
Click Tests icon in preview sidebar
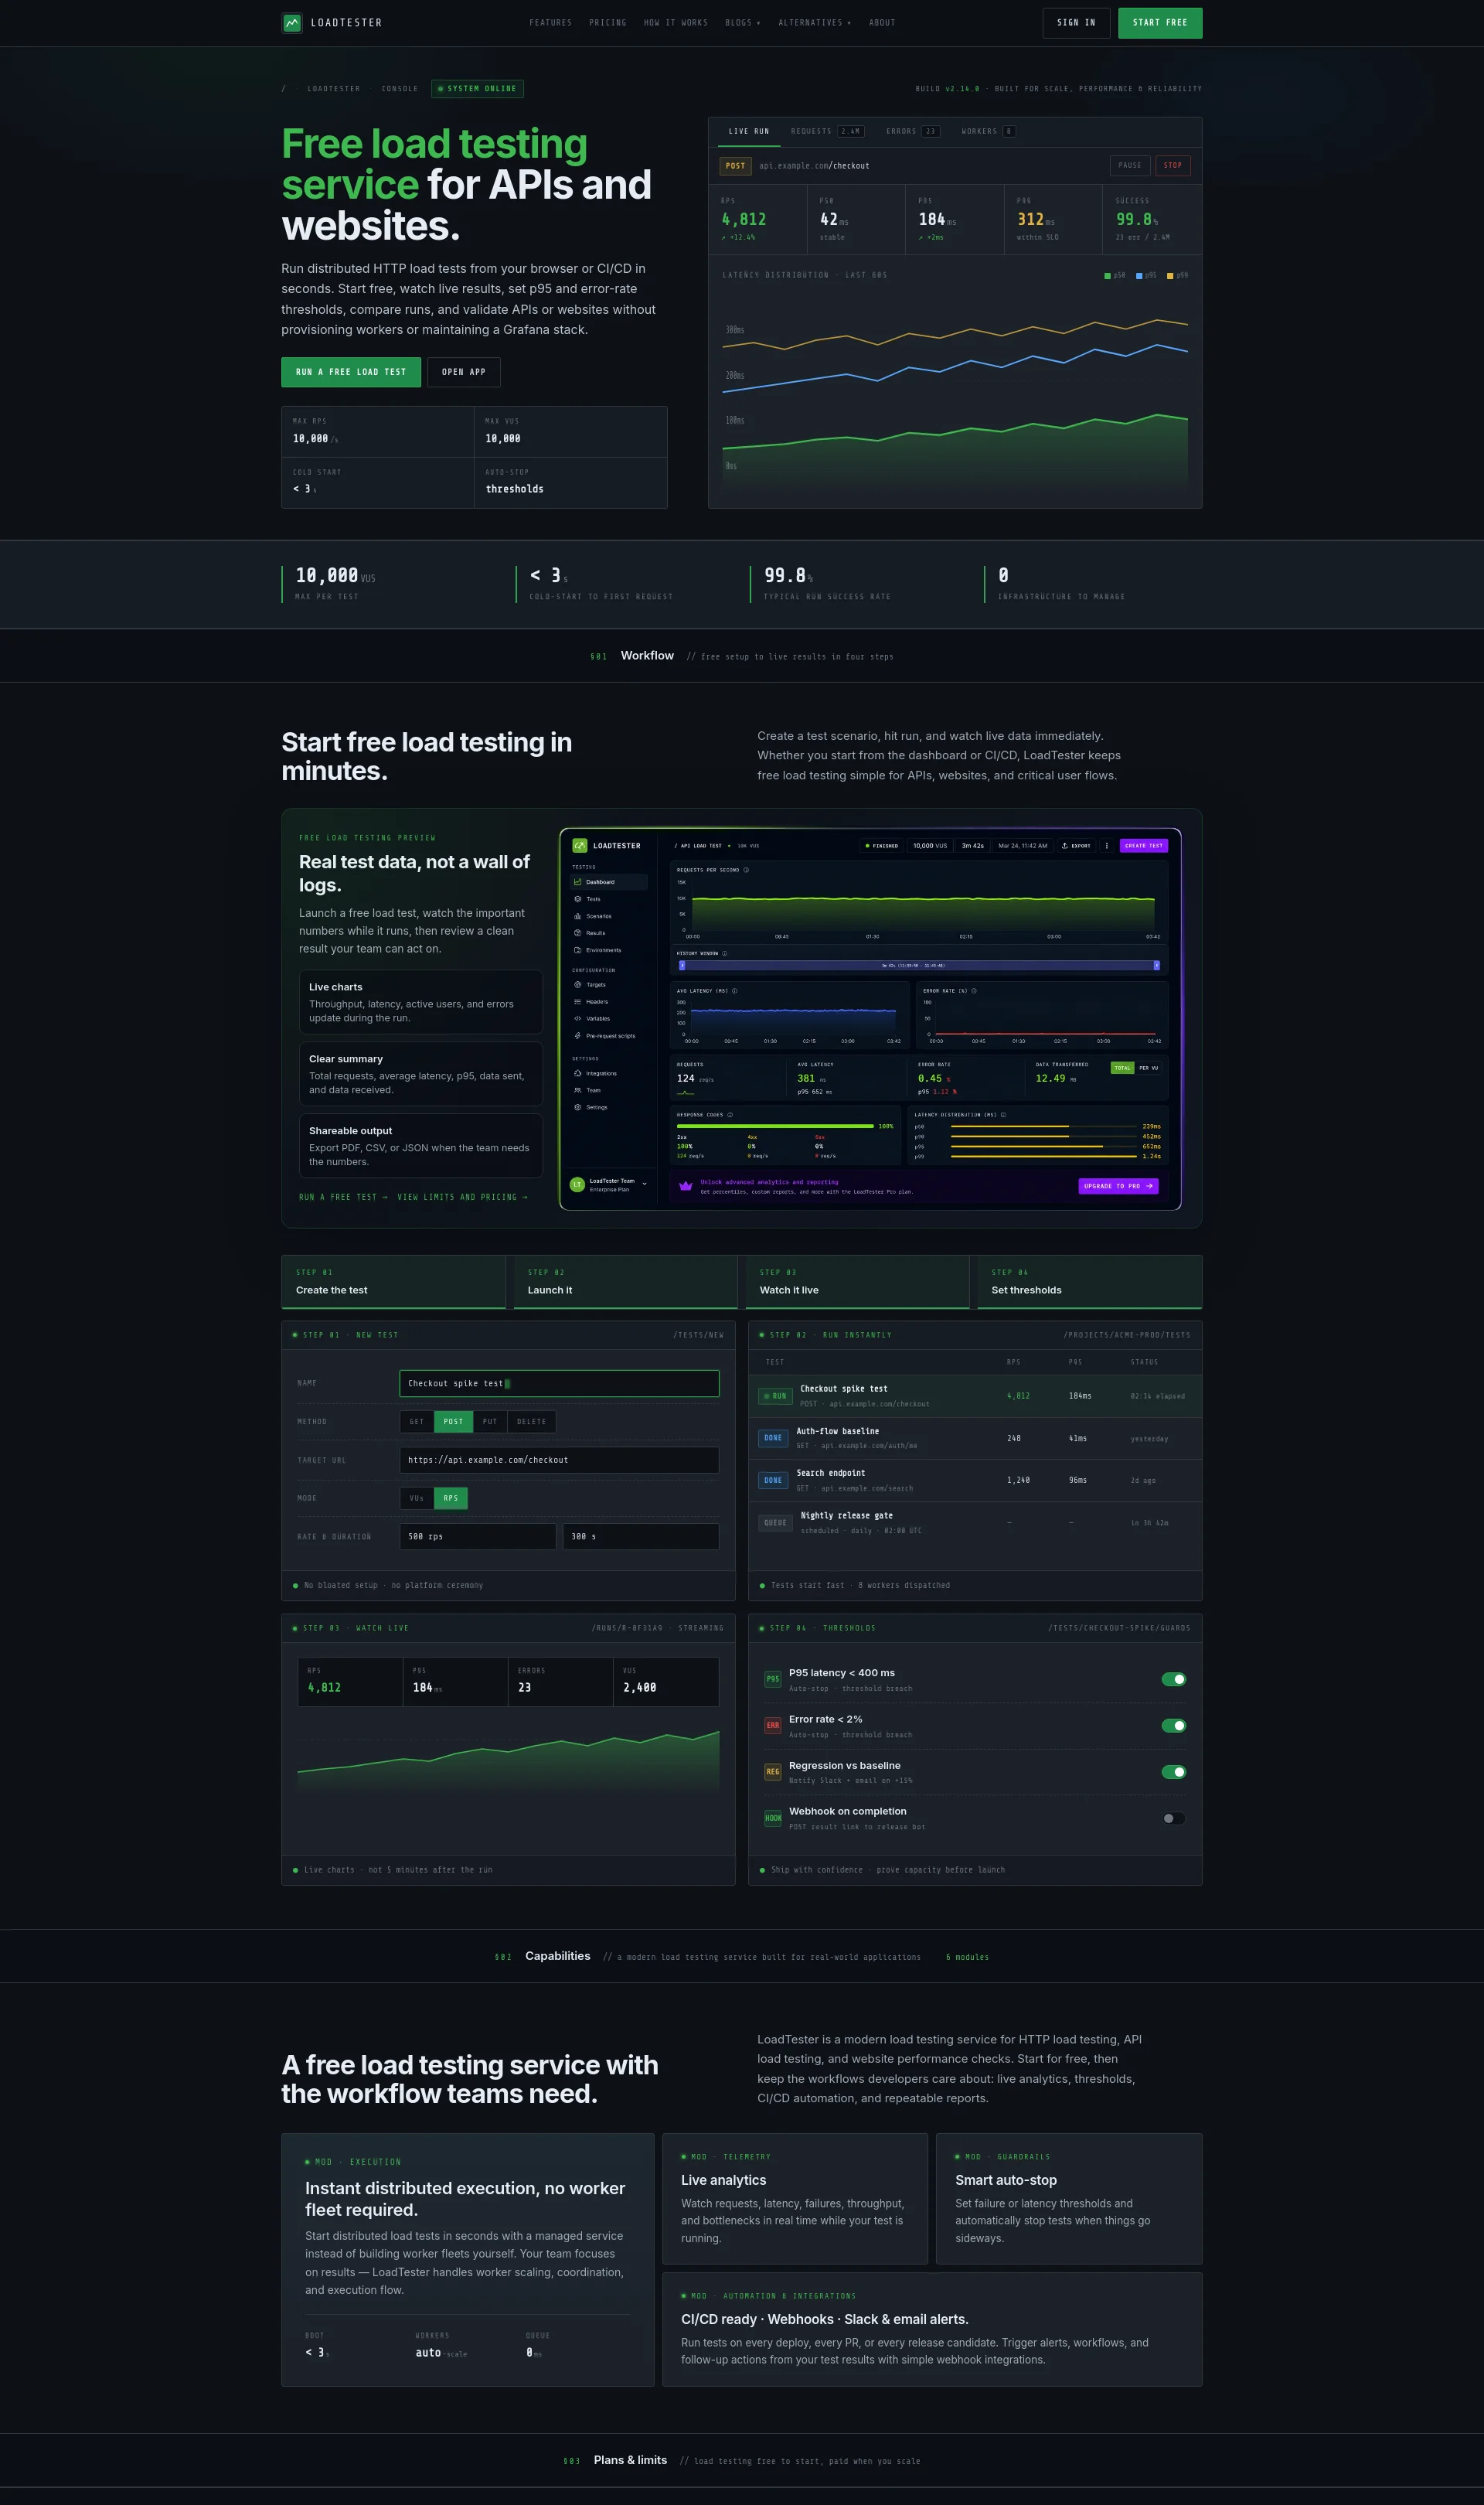pos(577,899)
